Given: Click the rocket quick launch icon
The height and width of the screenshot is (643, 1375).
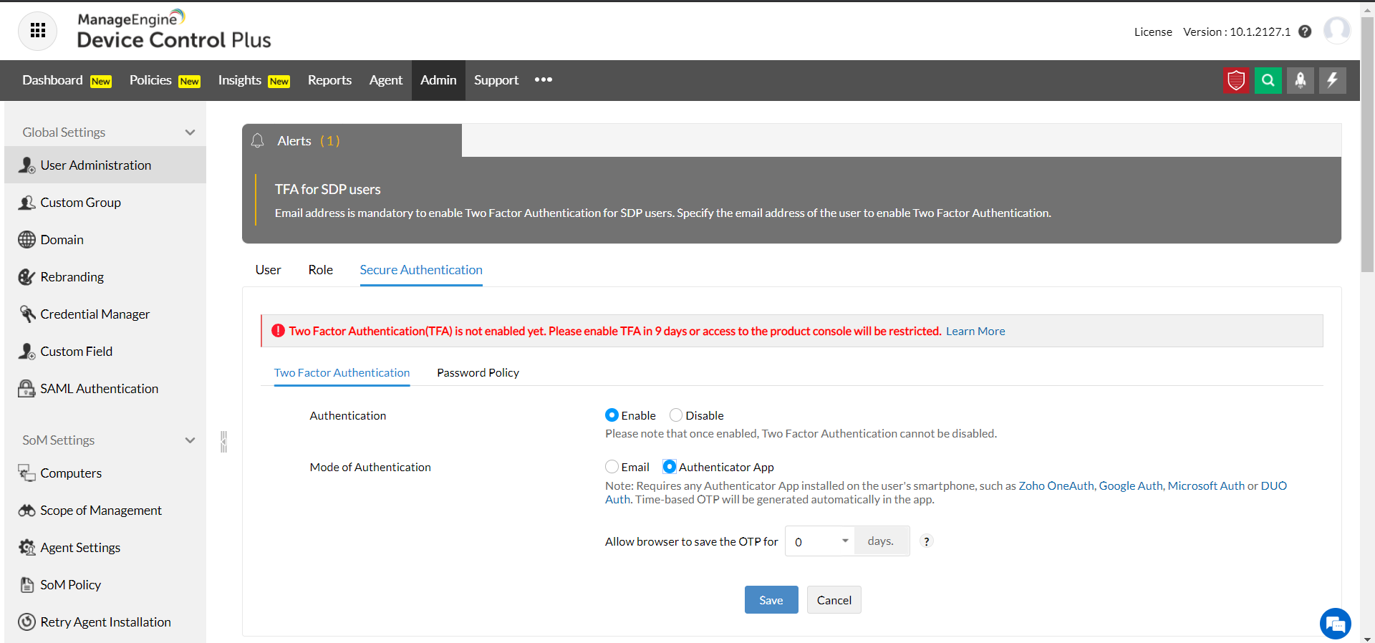Looking at the screenshot, I should (1301, 80).
